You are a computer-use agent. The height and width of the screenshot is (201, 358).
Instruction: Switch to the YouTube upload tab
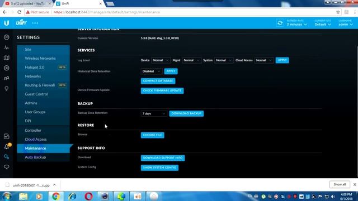coord(27,4)
